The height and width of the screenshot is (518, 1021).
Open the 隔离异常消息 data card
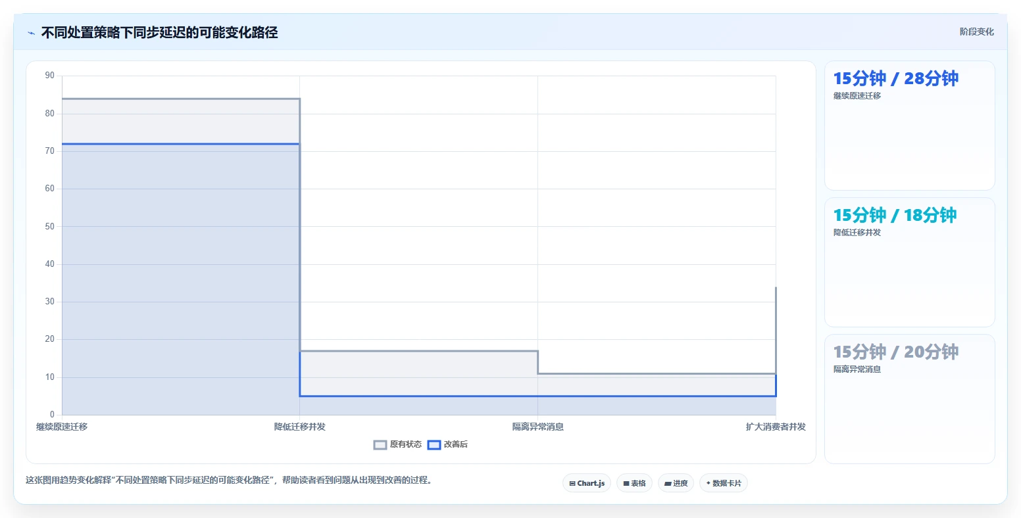click(x=909, y=399)
